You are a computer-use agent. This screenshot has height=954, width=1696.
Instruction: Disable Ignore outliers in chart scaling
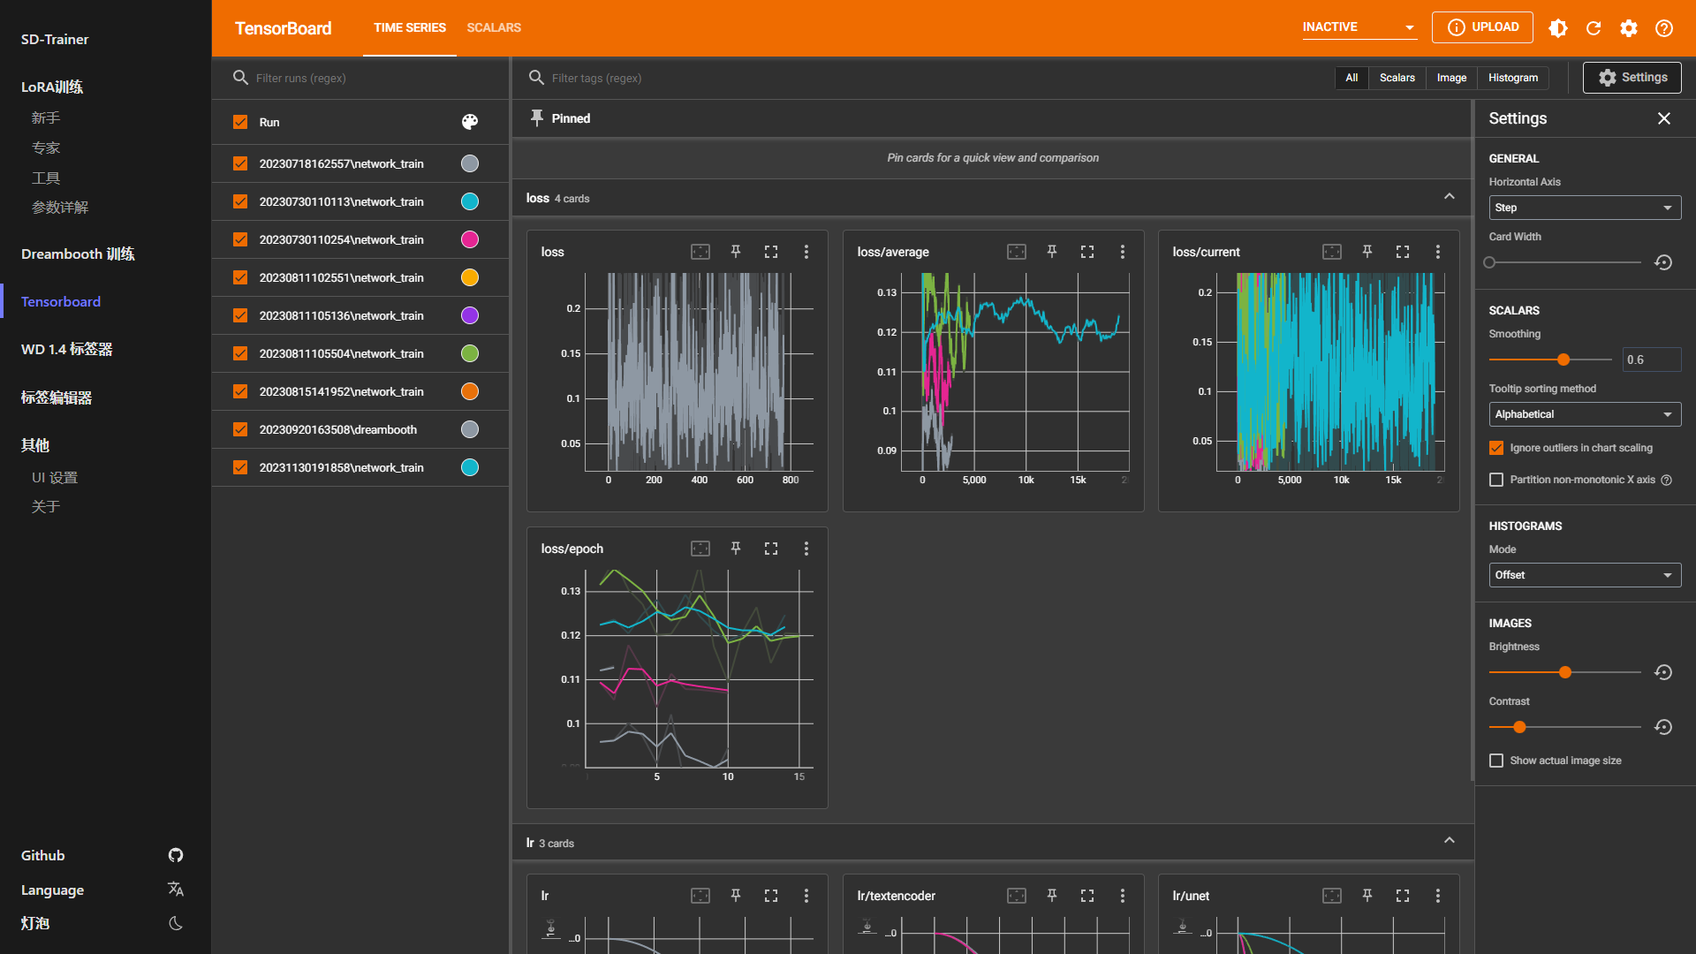click(x=1496, y=448)
